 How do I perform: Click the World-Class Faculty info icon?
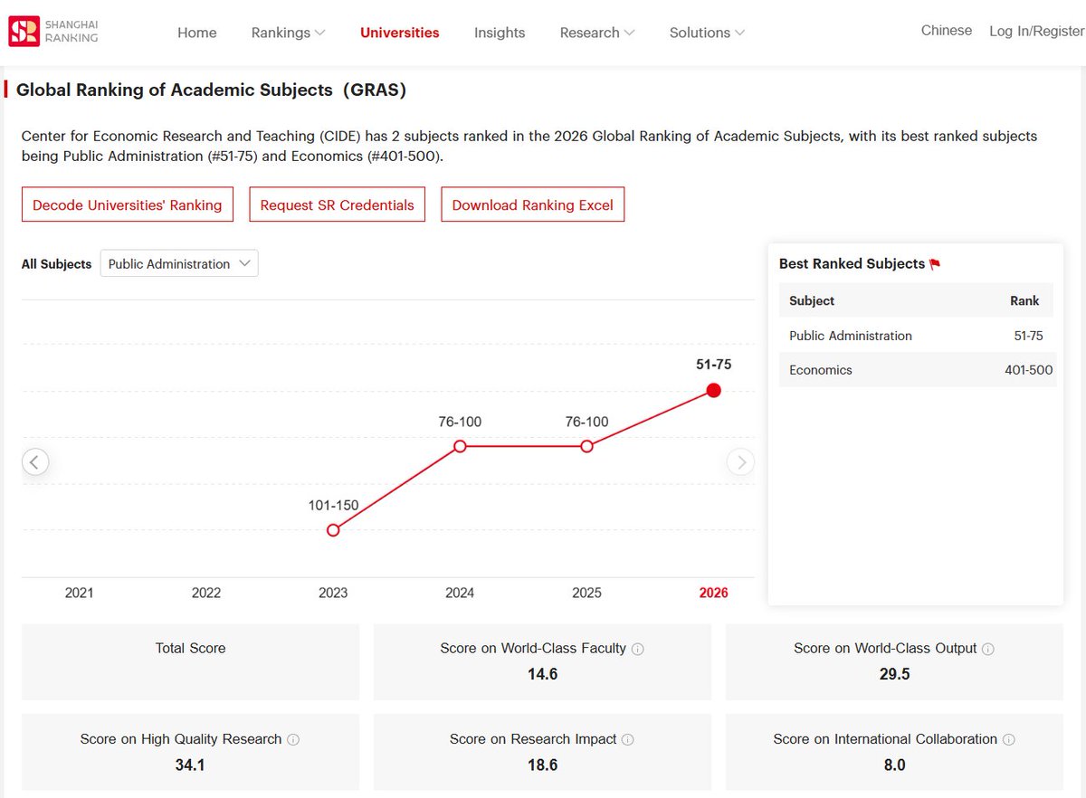click(638, 649)
